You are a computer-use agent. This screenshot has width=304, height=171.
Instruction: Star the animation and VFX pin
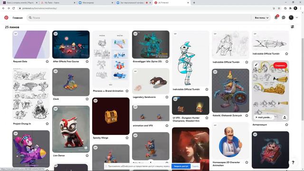(x=167, y=125)
